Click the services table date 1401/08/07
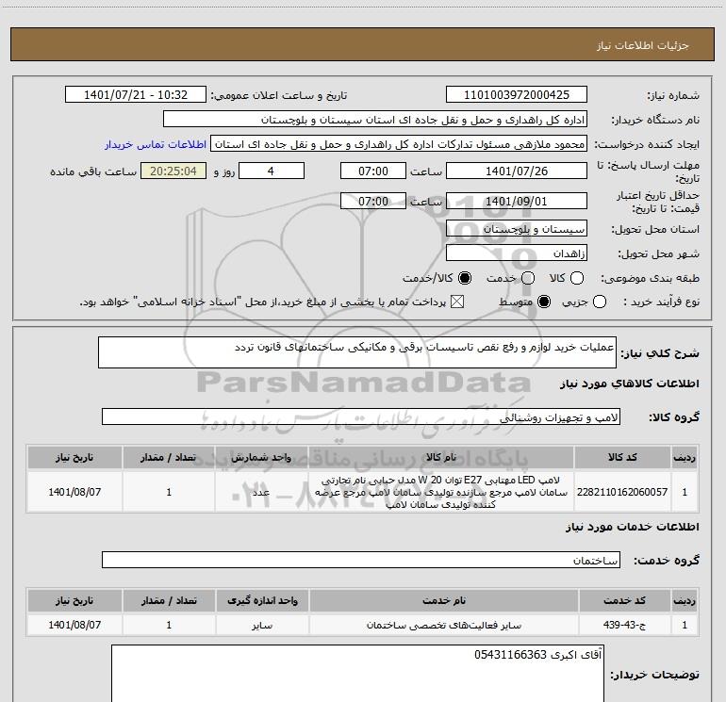 pos(74,625)
